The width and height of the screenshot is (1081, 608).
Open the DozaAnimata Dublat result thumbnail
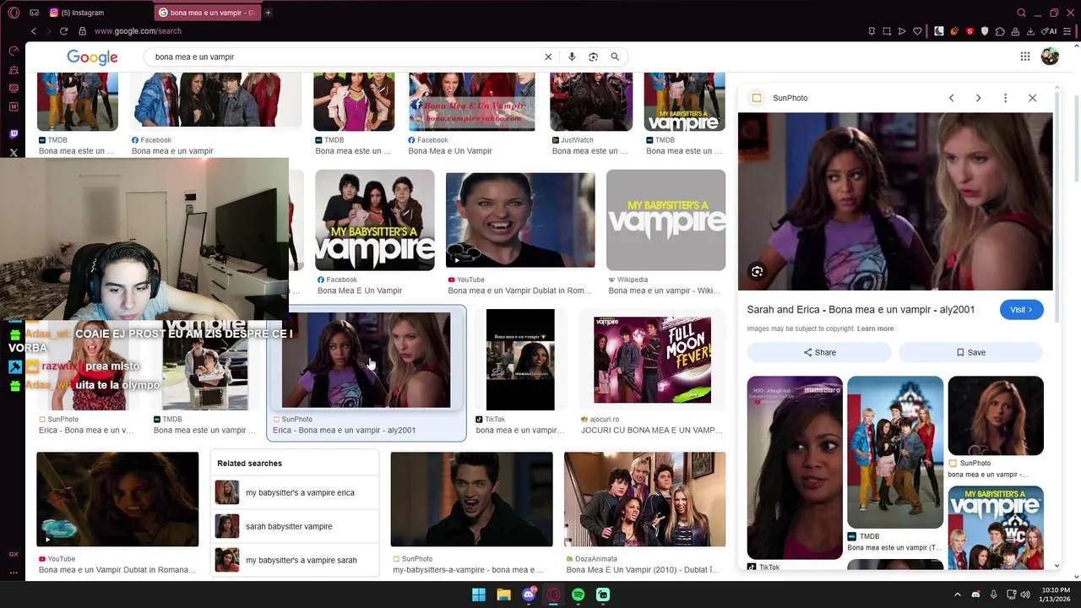[644, 499]
